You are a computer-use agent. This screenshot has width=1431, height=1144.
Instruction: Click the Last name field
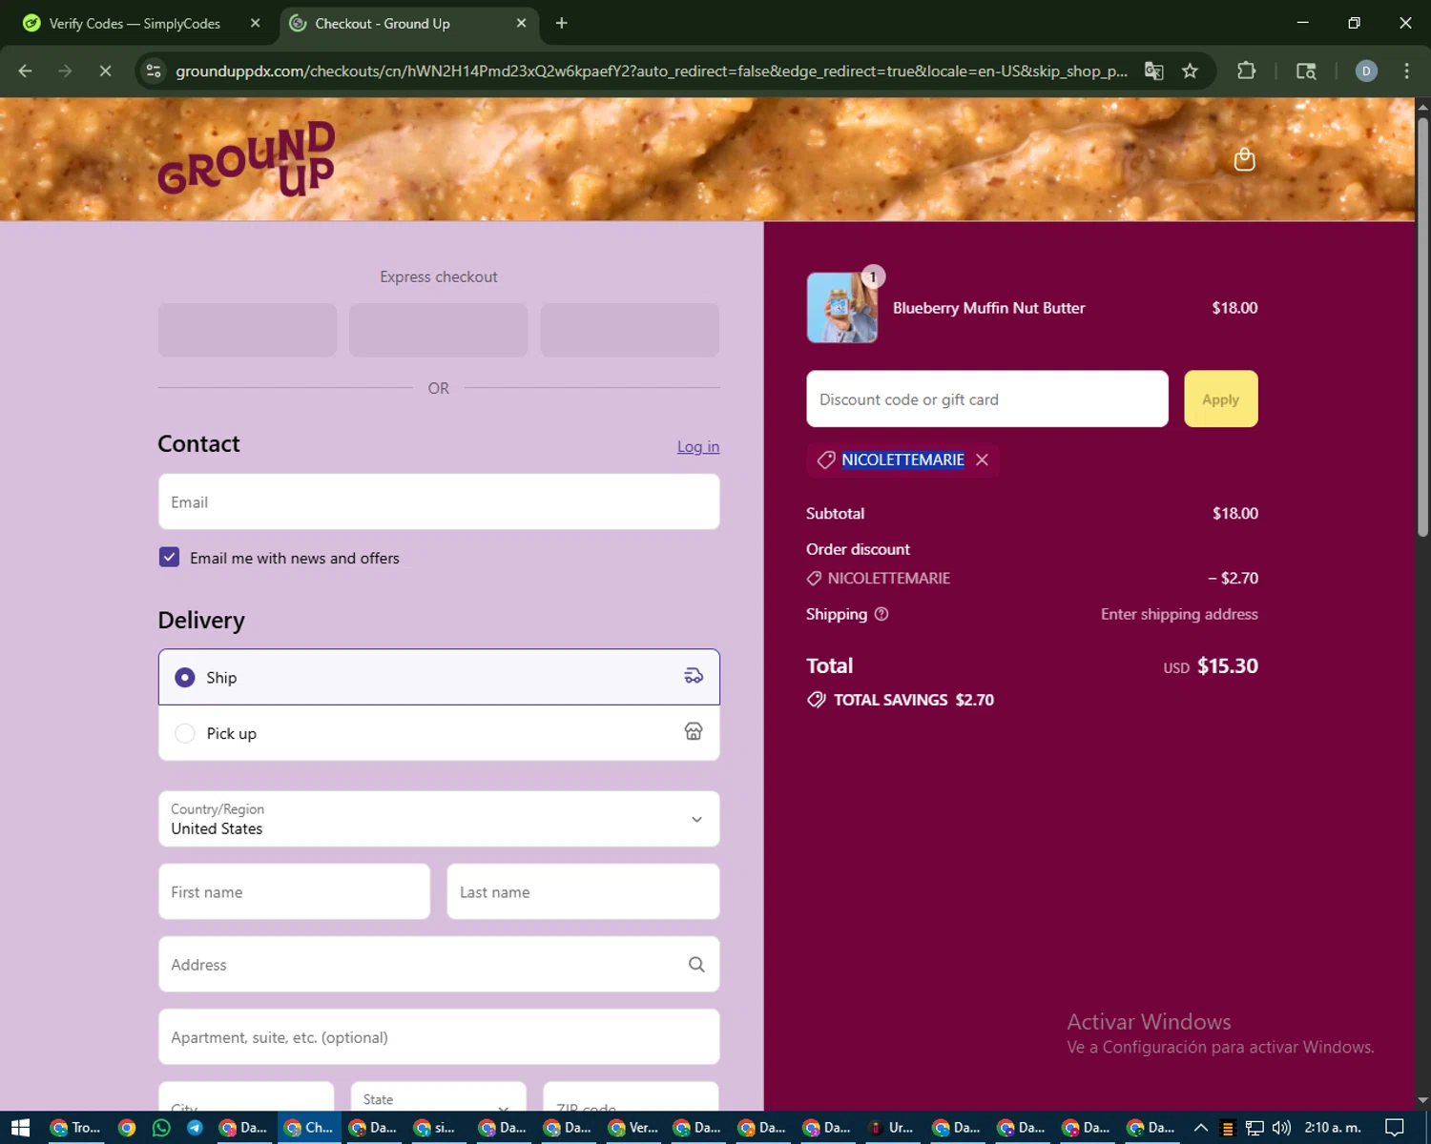coord(583,891)
